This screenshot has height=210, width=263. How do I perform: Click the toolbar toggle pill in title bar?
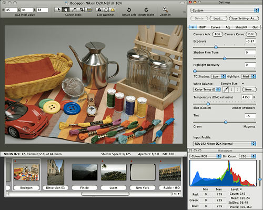[183, 3]
